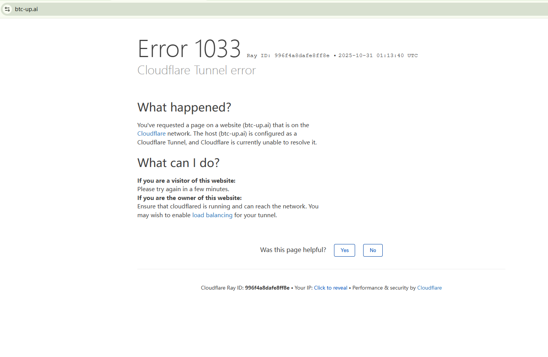Open the load balancing link
The image size is (548, 357).
pos(212,215)
